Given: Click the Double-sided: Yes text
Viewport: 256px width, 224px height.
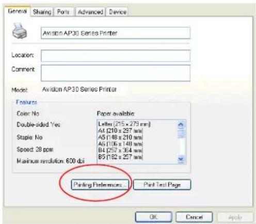Looking at the screenshot, I should [38, 124].
